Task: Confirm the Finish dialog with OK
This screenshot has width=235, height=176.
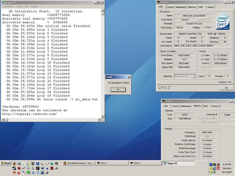Action: click(118, 90)
